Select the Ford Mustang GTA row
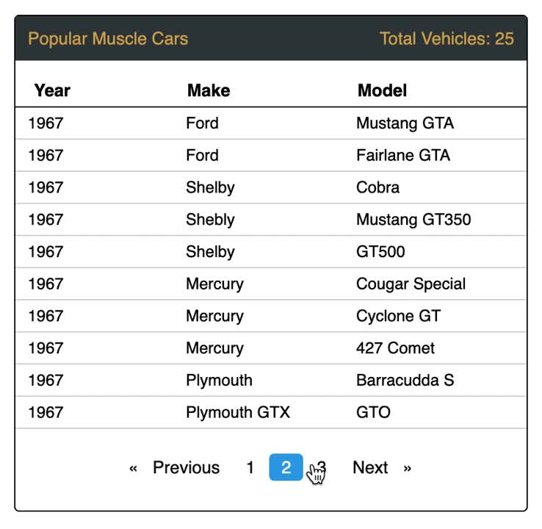The image size is (542, 529). tap(271, 123)
